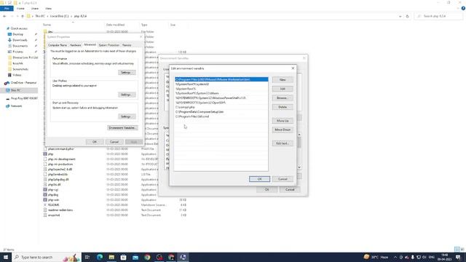466x262 pixels.
Task: Click the Move Down button
Action: click(x=283, y=130)
